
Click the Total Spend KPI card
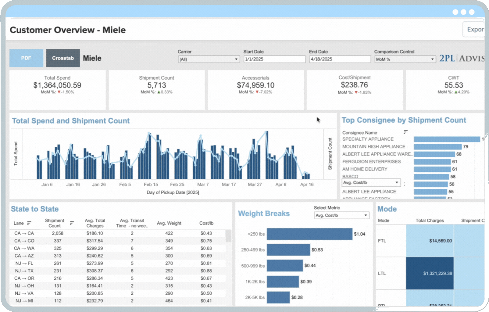tap(57, 90)
